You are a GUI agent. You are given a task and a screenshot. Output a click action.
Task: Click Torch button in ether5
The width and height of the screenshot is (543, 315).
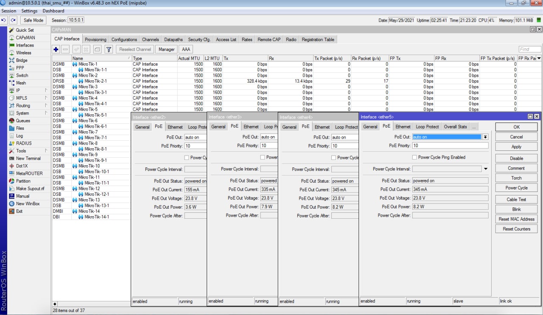516,178
